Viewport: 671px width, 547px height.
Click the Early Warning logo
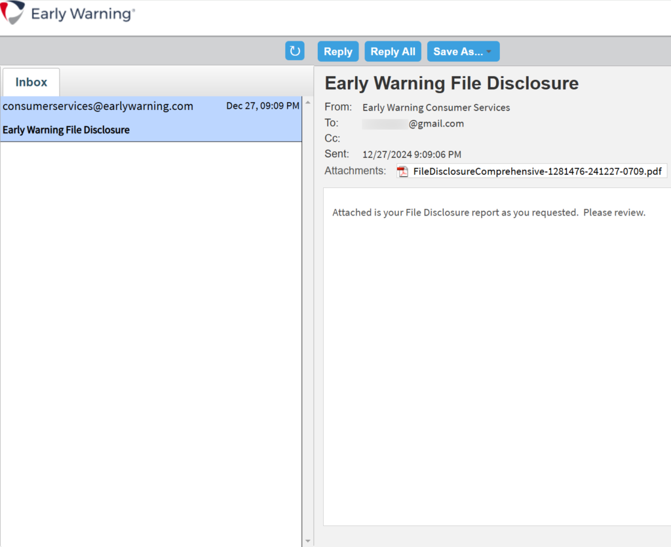pyautogui.click(x=67, y=13)
